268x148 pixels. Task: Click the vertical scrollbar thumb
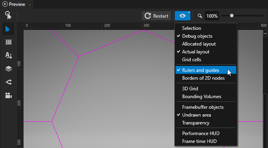265,121
